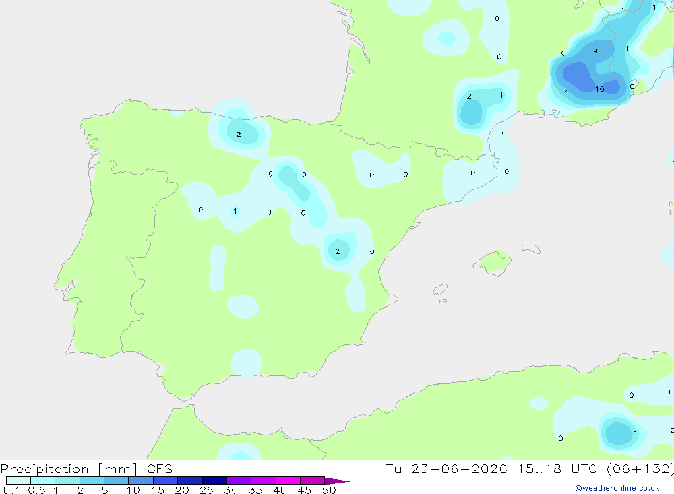
Task: Click the 0.1–0.5 mm legend color box
Action: [x=18, y=481]
